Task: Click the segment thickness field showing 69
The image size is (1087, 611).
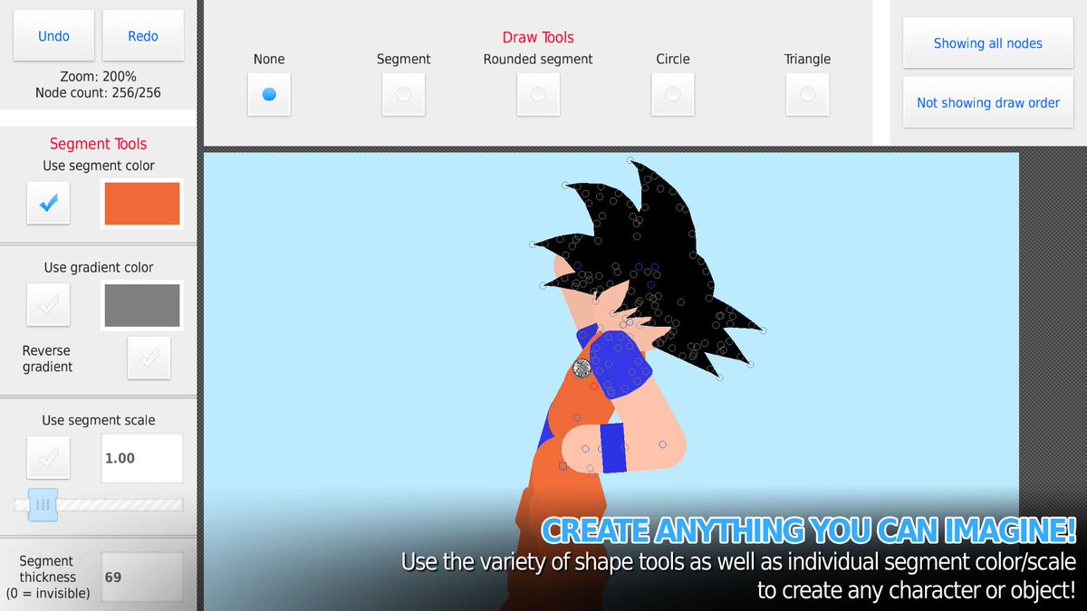Action: pos(142,577)
